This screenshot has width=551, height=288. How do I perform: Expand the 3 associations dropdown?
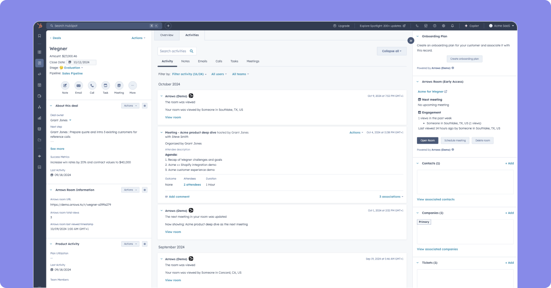point(391,197)
